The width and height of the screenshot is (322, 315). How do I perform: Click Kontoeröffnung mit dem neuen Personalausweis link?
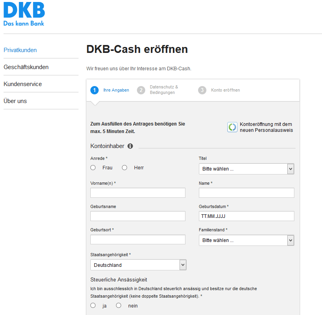click(x=266, y=127)
